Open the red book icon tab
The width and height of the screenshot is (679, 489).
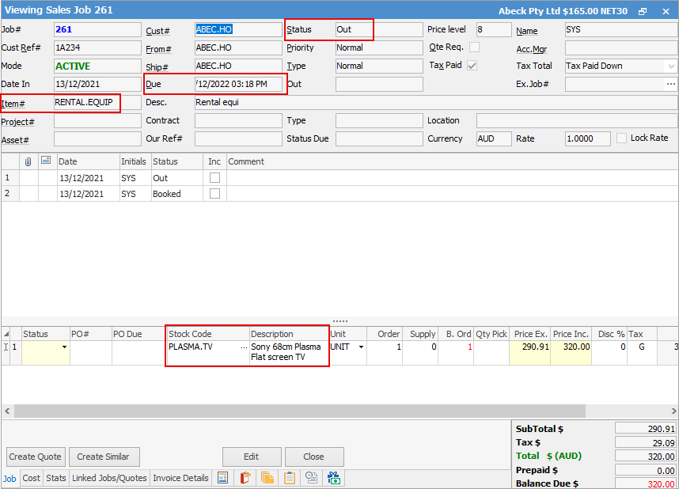point(245,478)
